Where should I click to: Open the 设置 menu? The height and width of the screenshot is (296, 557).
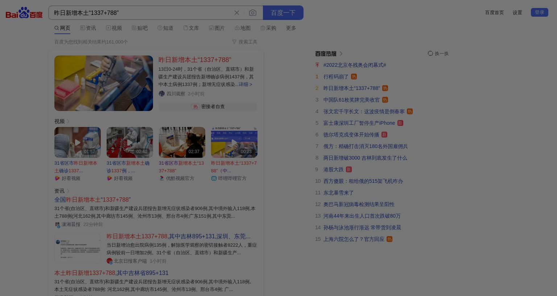point(517,12)
